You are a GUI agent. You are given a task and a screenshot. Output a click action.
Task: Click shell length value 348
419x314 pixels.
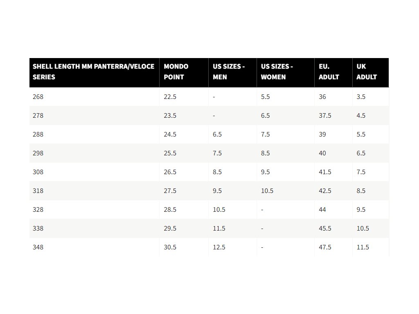pos(38,247)
